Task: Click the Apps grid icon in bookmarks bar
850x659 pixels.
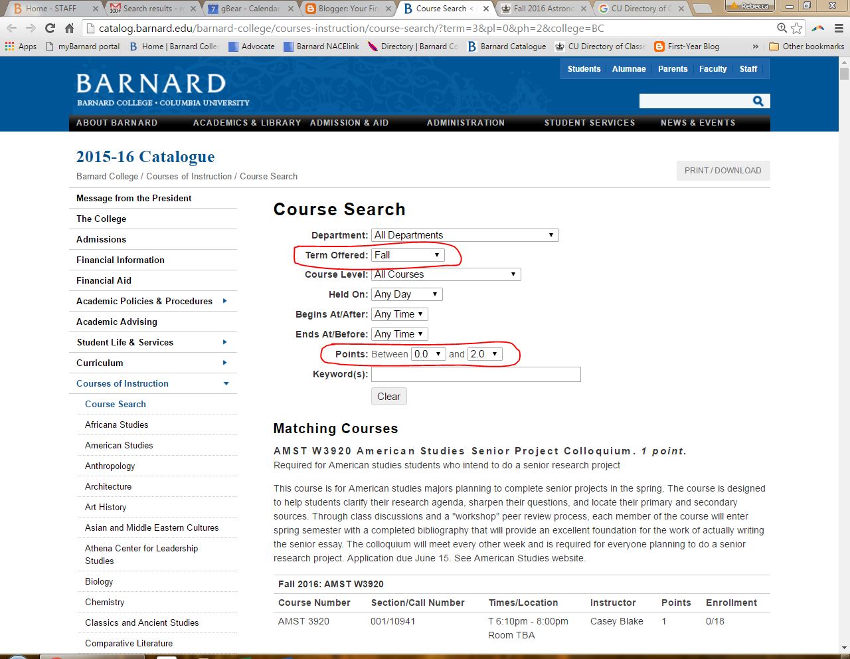Action: point(9,47)
